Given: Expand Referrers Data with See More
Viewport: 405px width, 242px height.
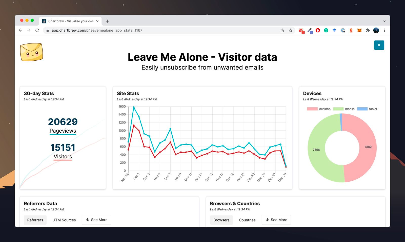Looking at the screenshot, I should click(96, 220).
